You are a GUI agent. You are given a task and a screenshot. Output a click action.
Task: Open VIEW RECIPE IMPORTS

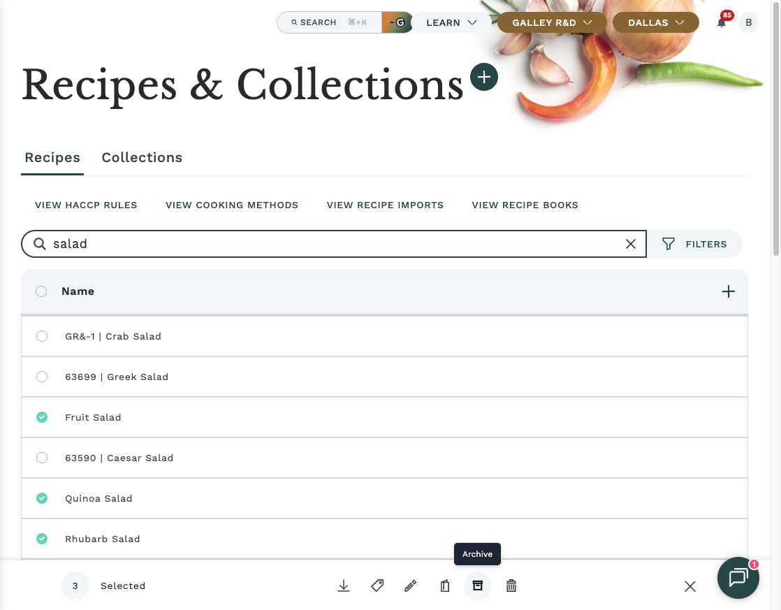coord(385,205)
